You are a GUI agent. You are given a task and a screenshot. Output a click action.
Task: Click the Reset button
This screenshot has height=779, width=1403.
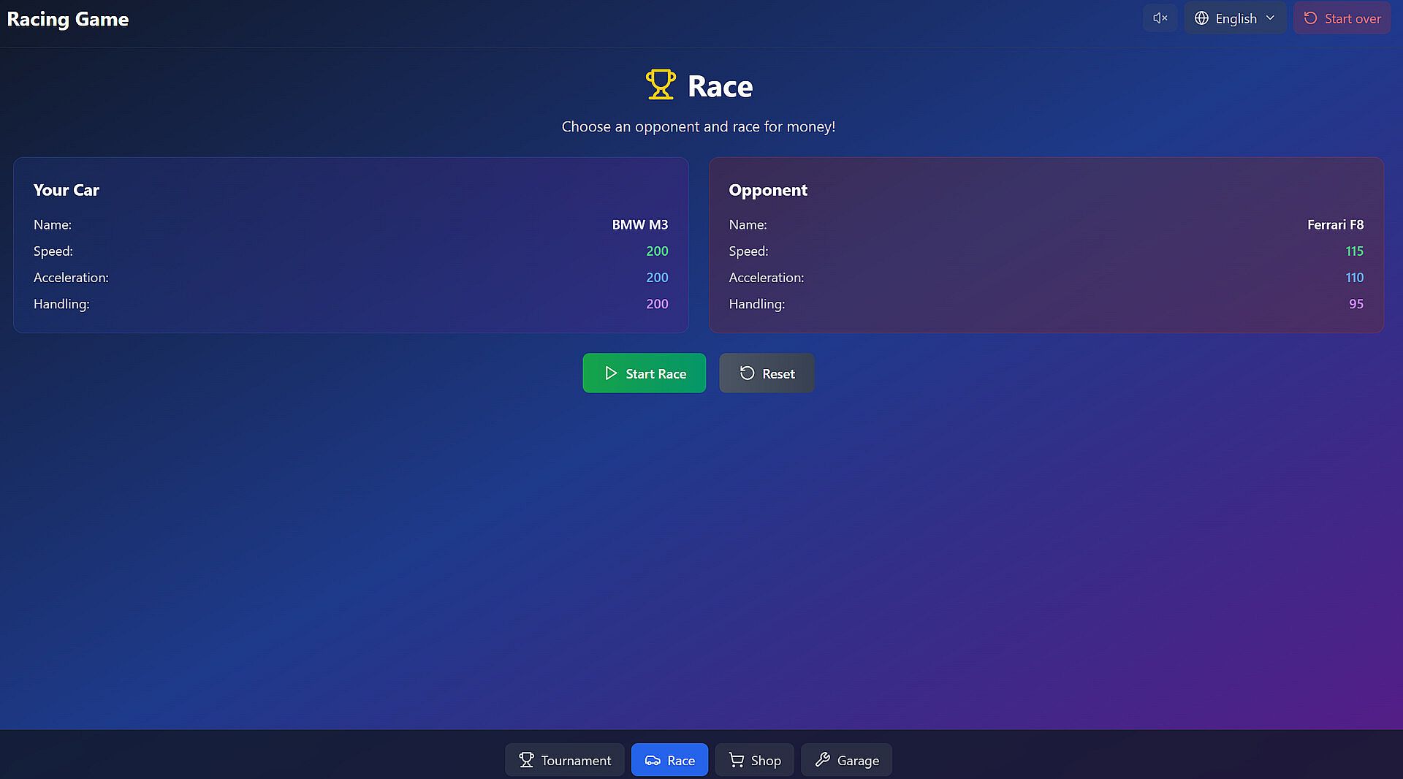pos(767,373)
